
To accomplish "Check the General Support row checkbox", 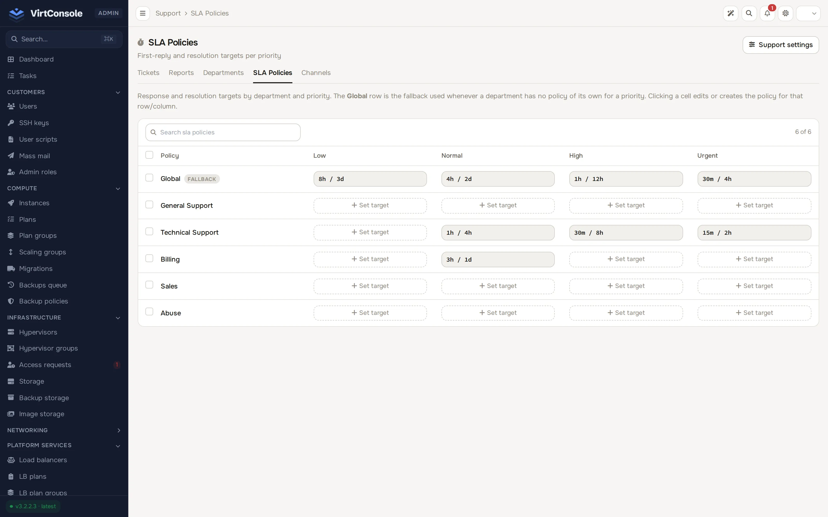I will [149, 204].
